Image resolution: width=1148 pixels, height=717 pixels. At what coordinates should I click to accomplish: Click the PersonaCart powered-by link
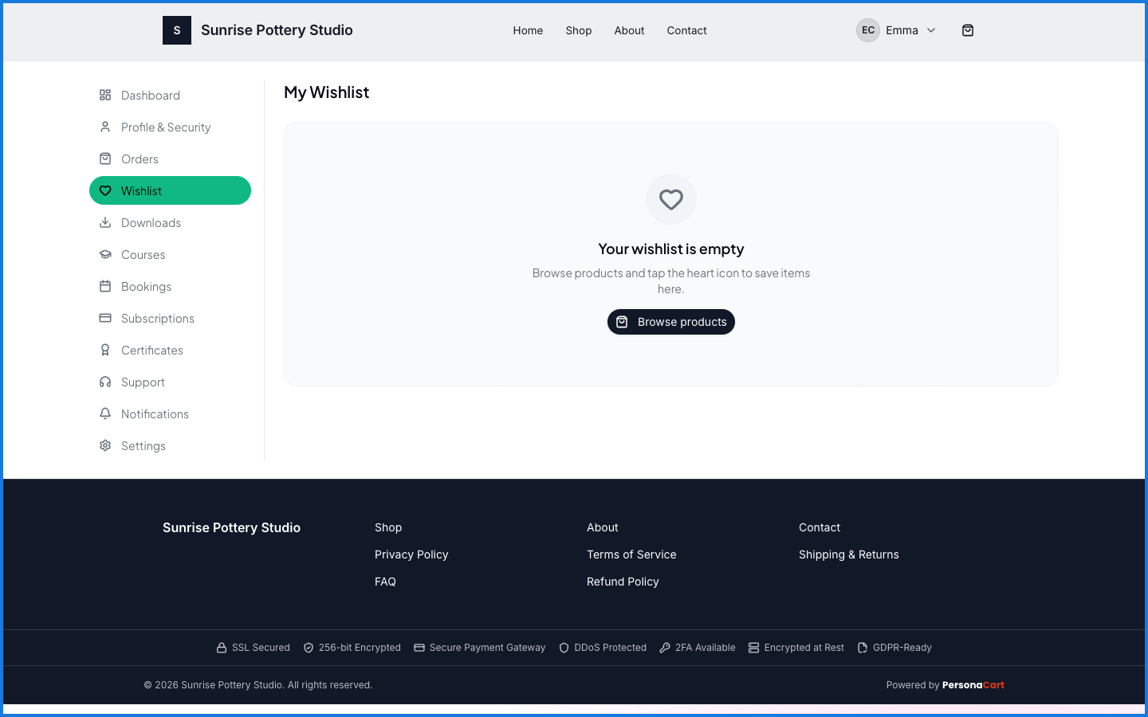(x=973, y=685)
